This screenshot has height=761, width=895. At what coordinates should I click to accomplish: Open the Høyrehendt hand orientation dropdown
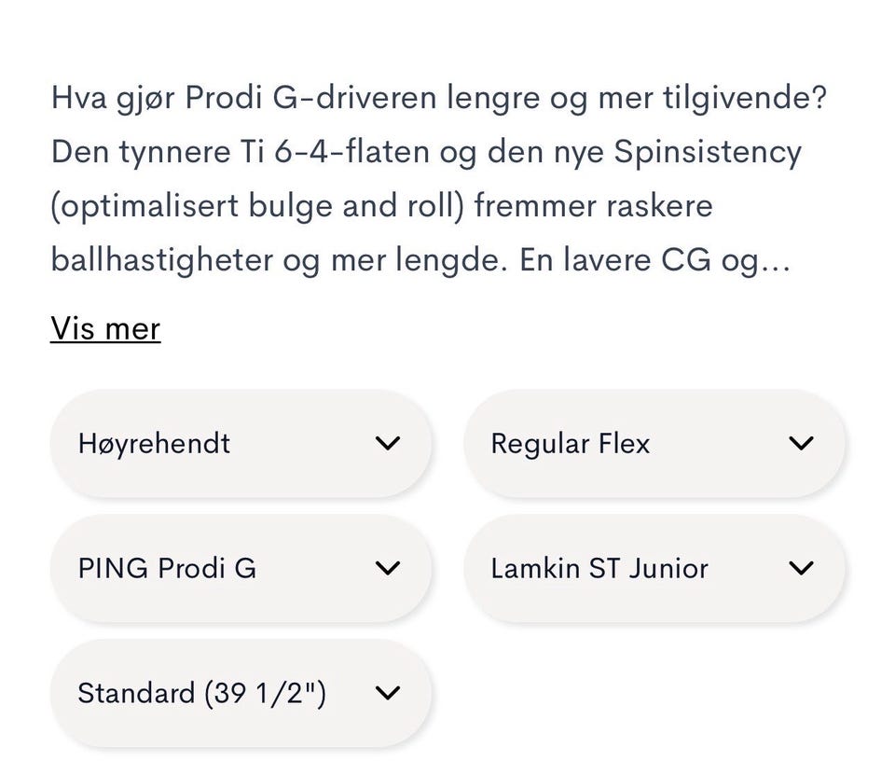click(241, 444)
